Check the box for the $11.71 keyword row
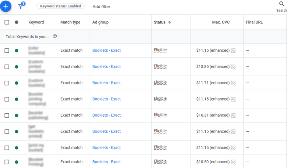The height and width of the screenshot is (168, 287). point(7,83)
